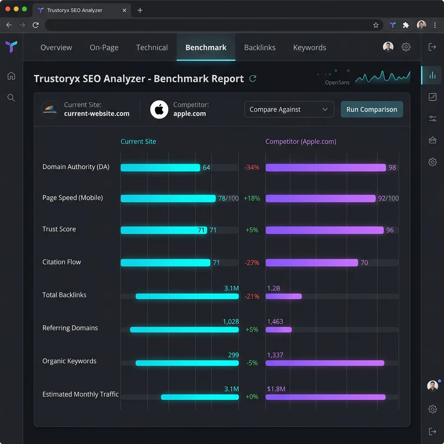
Task: Click the Trustoryx logo in left sidebar
Action: 11,47
